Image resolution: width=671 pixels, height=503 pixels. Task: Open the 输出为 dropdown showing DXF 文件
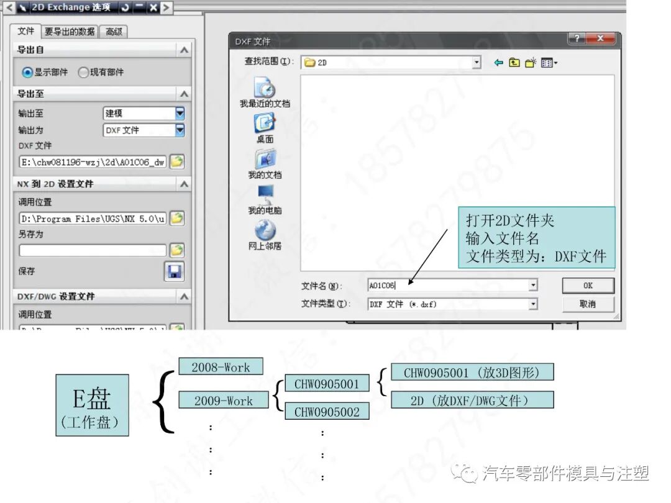(x=180, y=130)
